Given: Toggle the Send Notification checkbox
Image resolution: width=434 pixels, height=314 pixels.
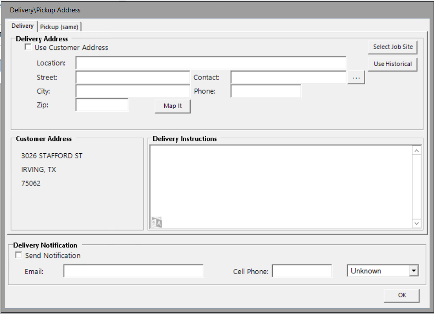Looking at the screenshot, I should [x=19, y=255].
